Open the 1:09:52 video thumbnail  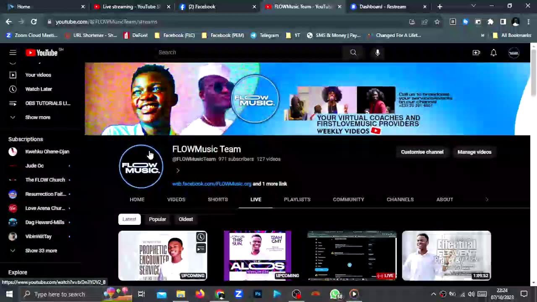click(x=446, y=256)
